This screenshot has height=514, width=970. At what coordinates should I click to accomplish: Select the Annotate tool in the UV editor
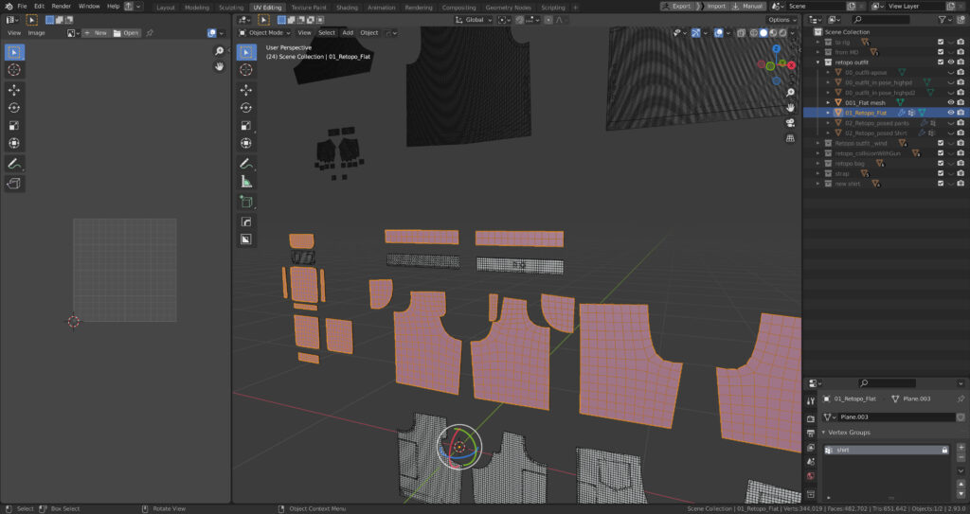pos(15,165)
